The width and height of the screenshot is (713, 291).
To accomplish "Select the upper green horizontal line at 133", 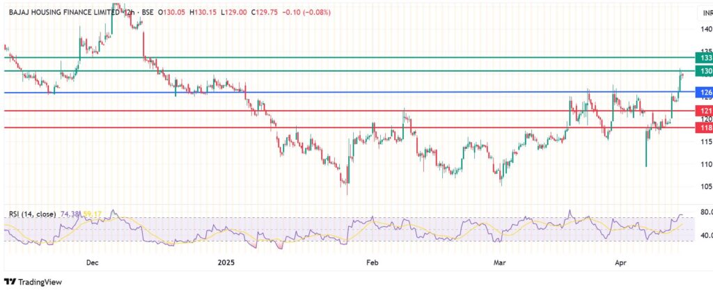I will click(x=348, y=57).
